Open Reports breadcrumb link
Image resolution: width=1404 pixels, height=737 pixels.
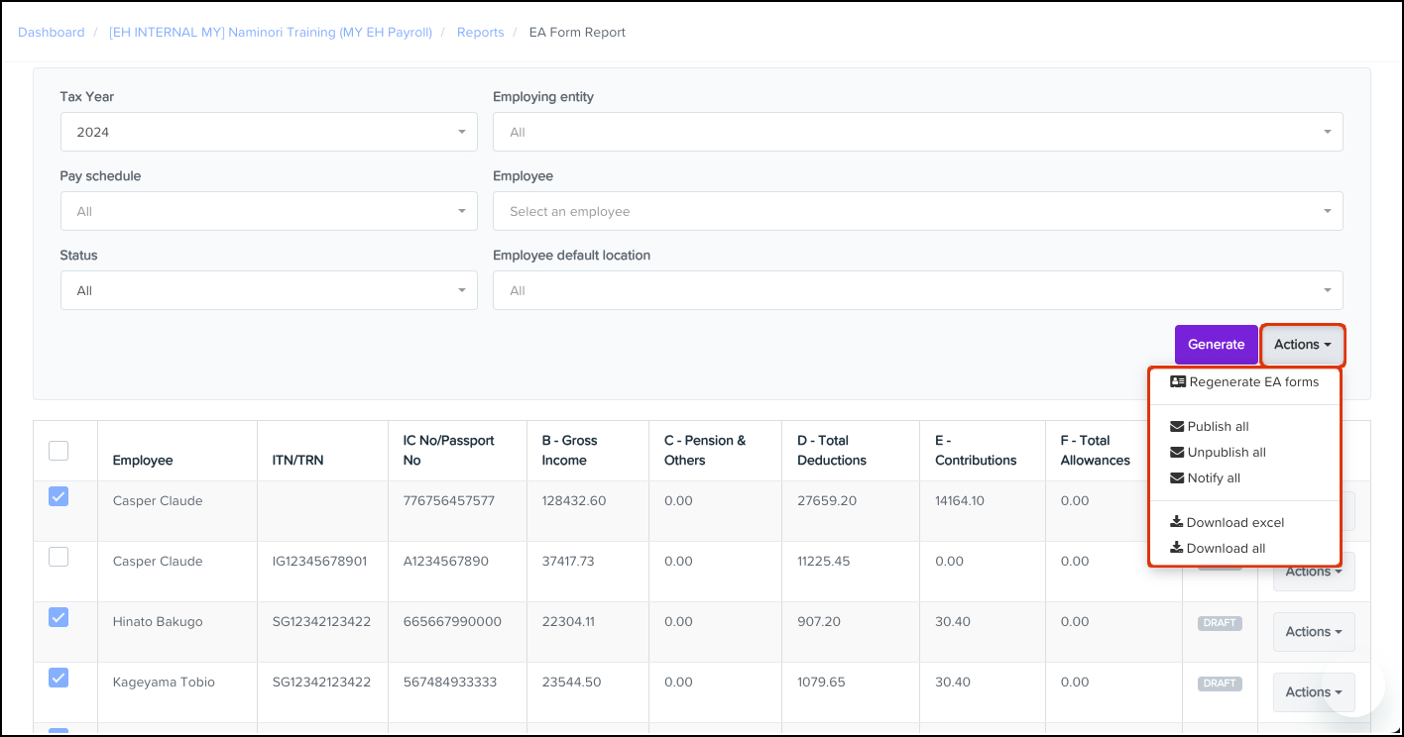[x=481, y=33]
